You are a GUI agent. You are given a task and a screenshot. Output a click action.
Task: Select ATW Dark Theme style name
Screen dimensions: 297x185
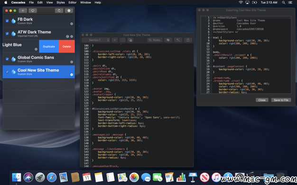coord(34,32)
